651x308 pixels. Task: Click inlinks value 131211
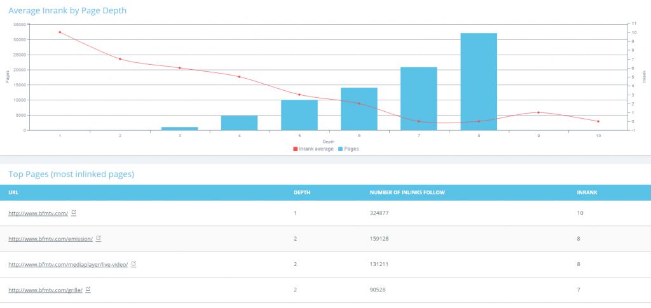tap(379, 264)
